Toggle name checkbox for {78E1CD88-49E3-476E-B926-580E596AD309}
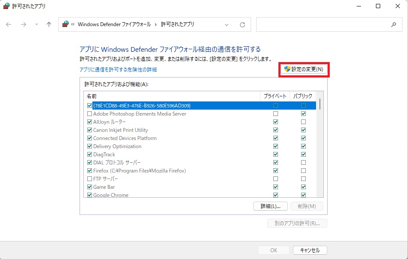Viewport: 408px width, 259px height. click(x=89, y=106)
